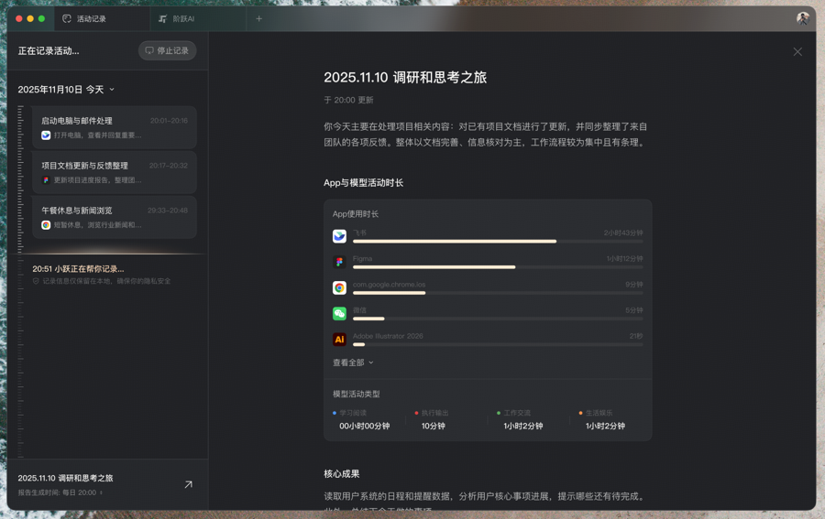Viewport: 825px width, 519px height.
Task: Expand 查看全部 to show all apps
Action: tap(353, 362)
